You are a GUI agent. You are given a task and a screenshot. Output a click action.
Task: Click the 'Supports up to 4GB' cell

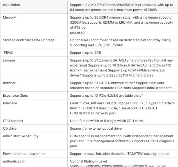pos(85,53)
